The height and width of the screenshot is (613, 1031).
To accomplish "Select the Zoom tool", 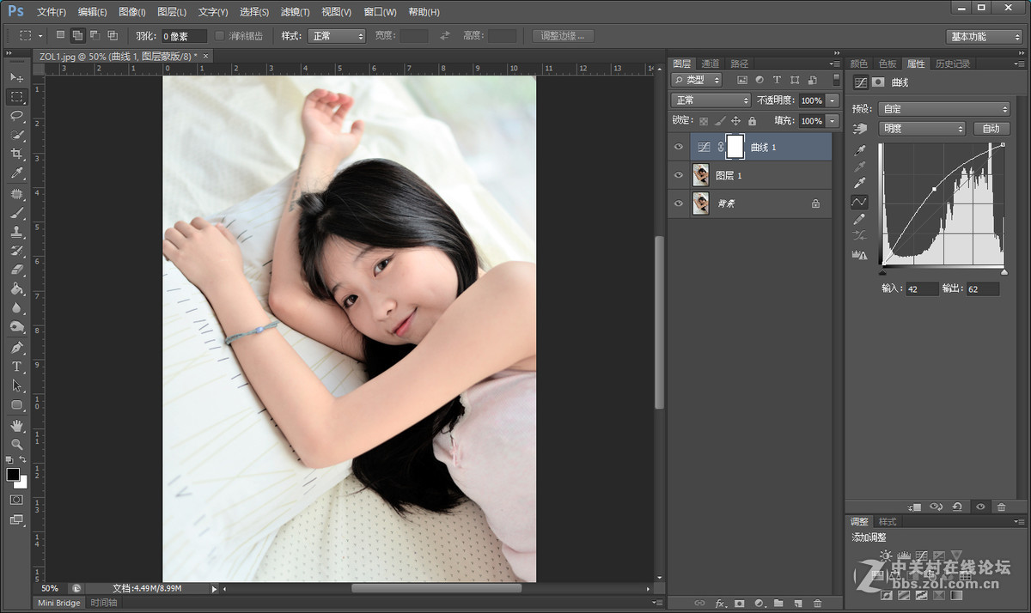I will (16, 445).
